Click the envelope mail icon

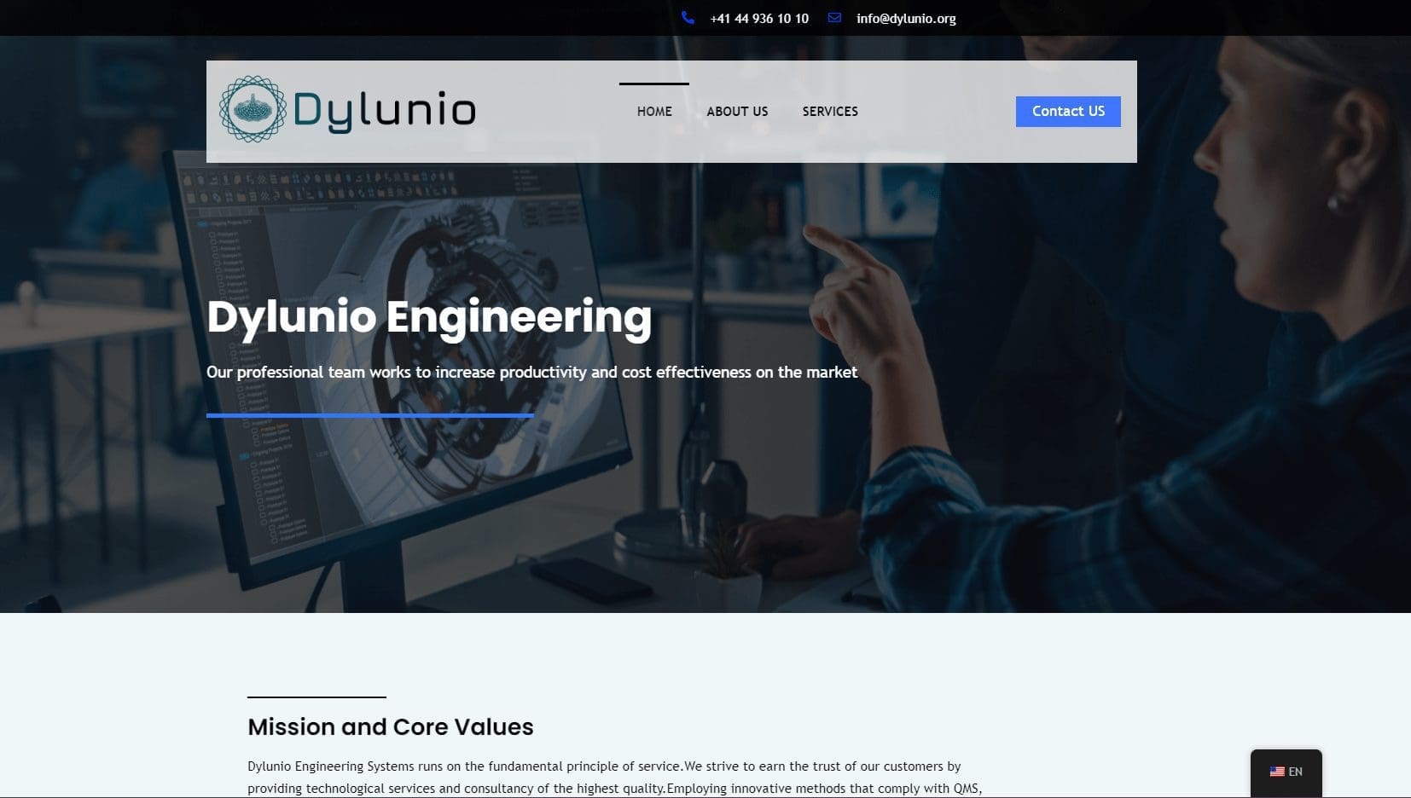(x=834, y=18)
